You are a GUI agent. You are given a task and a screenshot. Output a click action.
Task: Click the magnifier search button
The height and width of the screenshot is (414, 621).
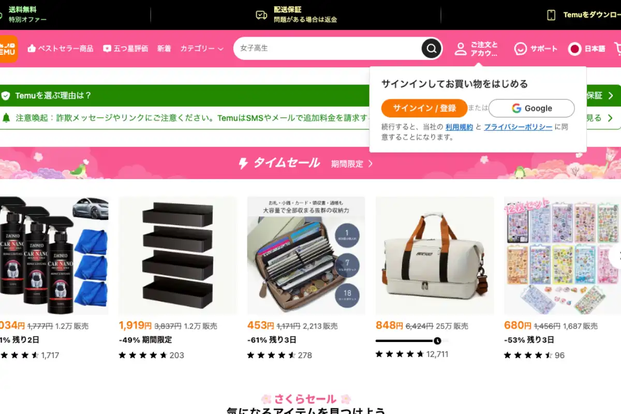[431, 49]
